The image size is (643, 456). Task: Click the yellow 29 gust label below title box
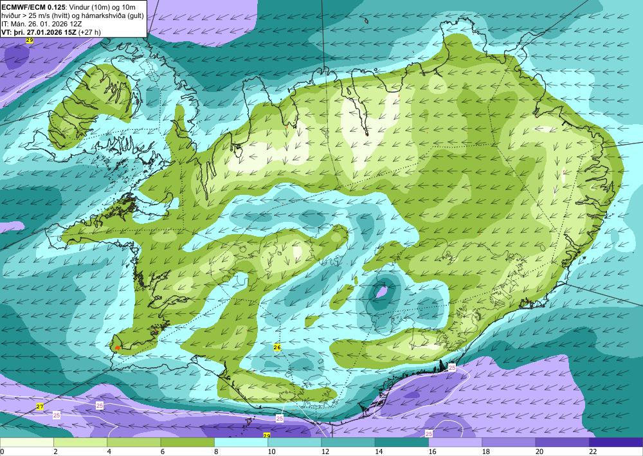coord(29,40)
